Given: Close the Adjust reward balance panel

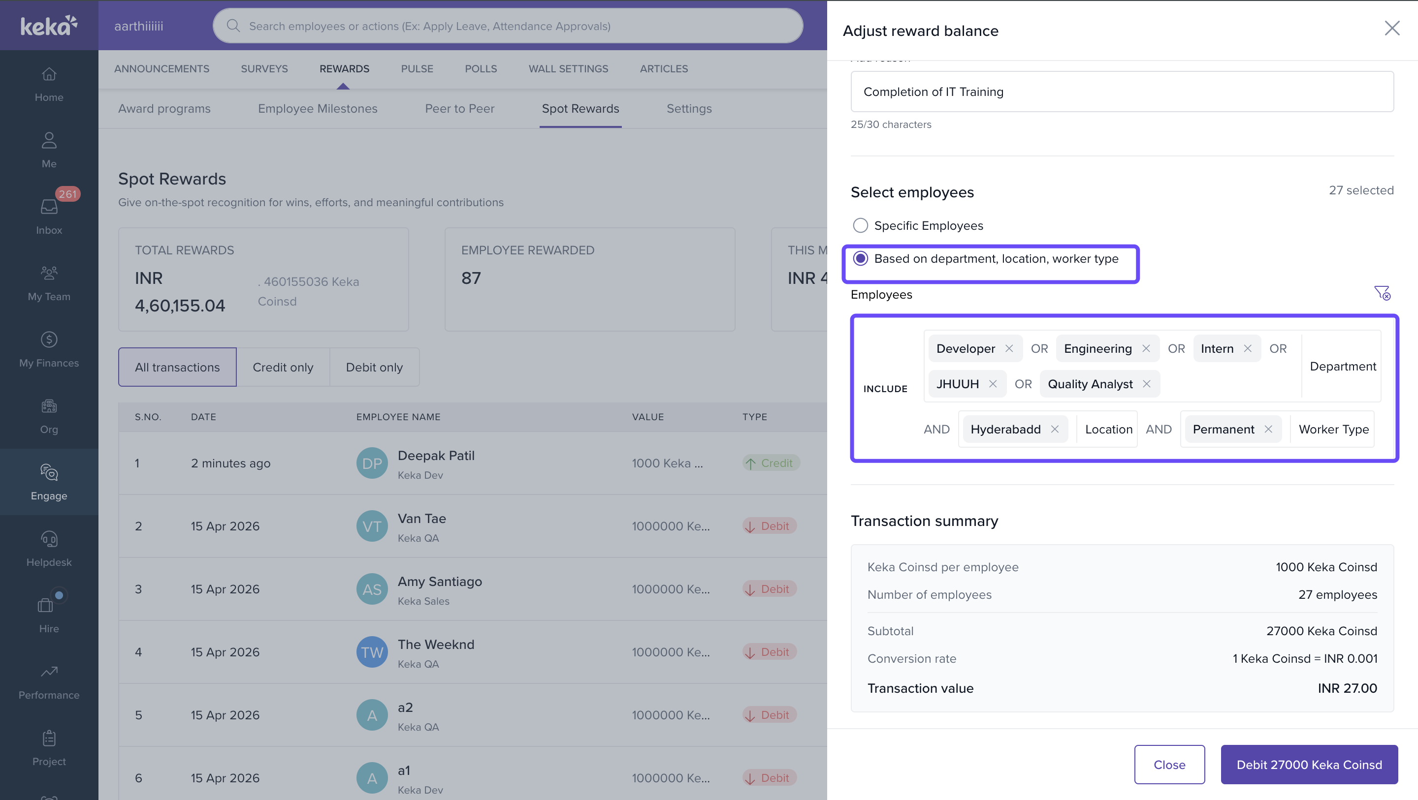Looking at the screenshot, I should 1391,29.
